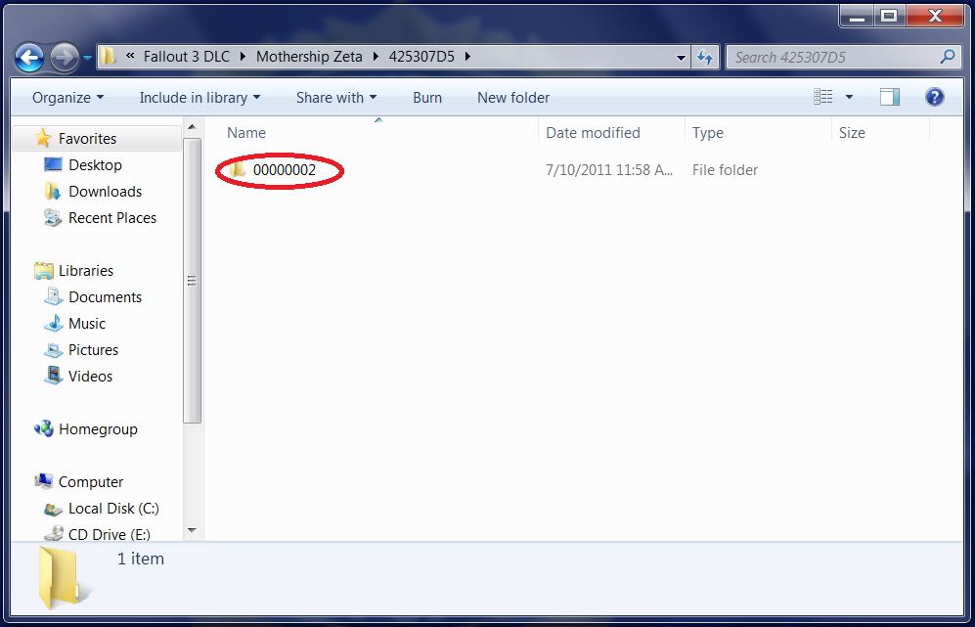
Task: Click the Downloads folder icon
Action: coord(53,191)
